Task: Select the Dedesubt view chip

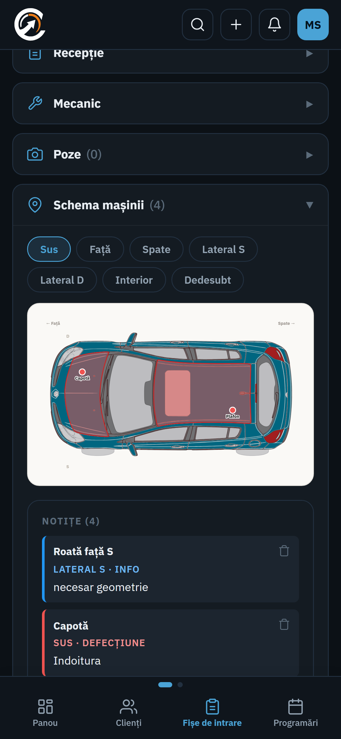Action: [208, 280]
